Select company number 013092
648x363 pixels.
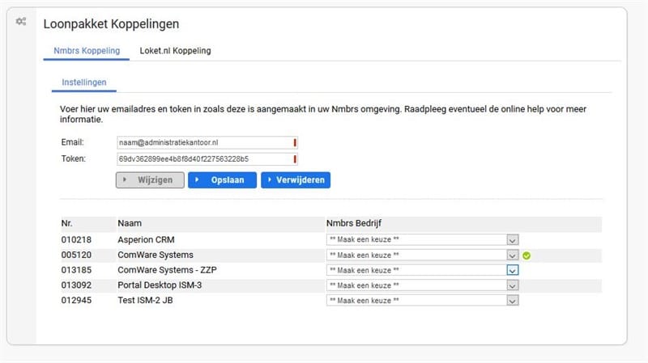(76, 285)
